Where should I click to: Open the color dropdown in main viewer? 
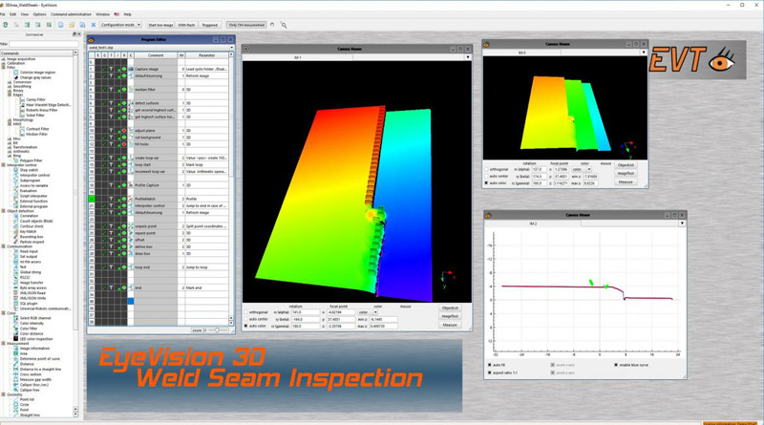[368, 311]
